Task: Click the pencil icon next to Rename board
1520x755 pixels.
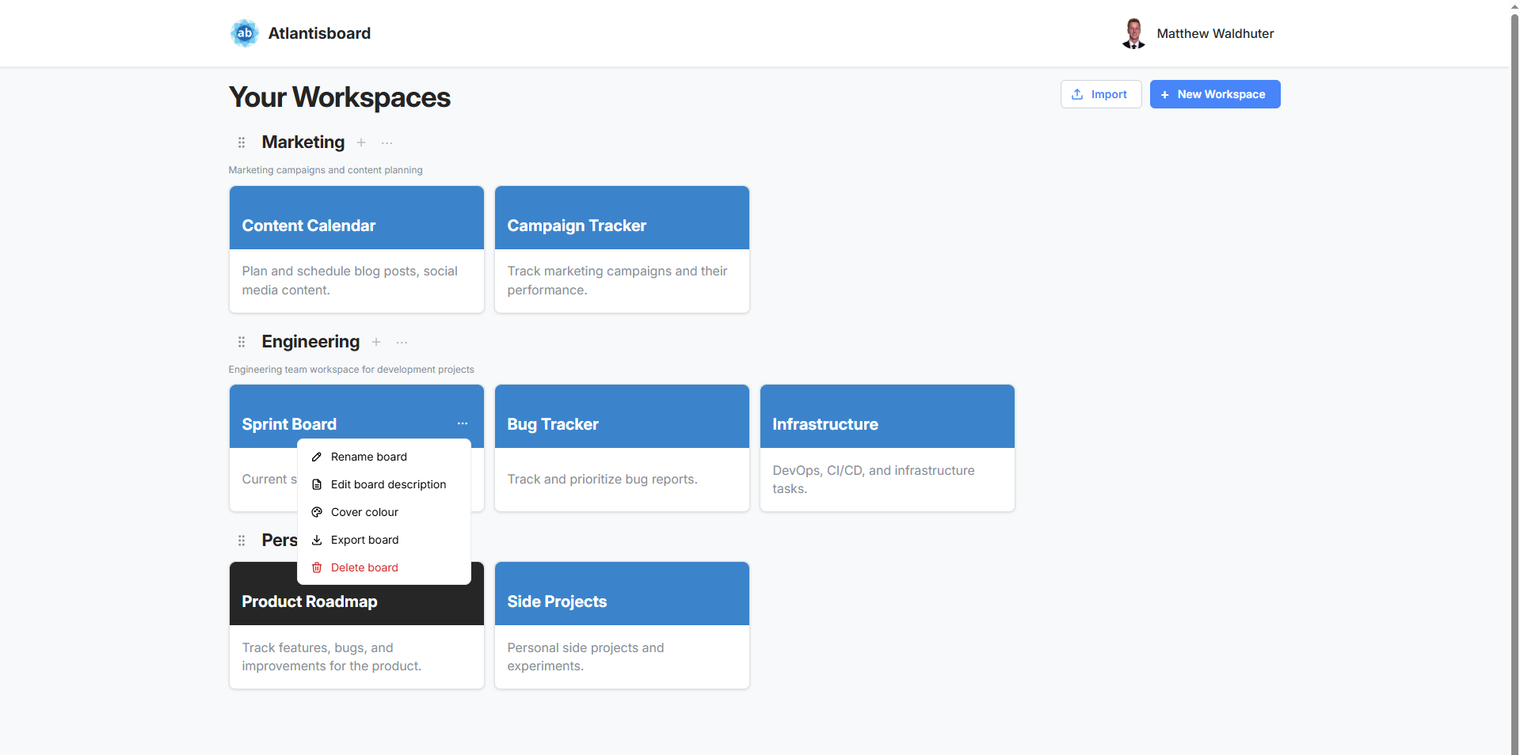Action: tap(317, 457)
